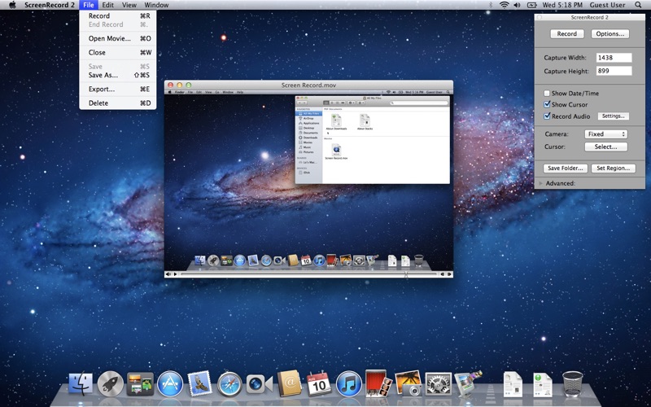
Task: Click the volume icon in menu bar
Action: coord(517,5)
